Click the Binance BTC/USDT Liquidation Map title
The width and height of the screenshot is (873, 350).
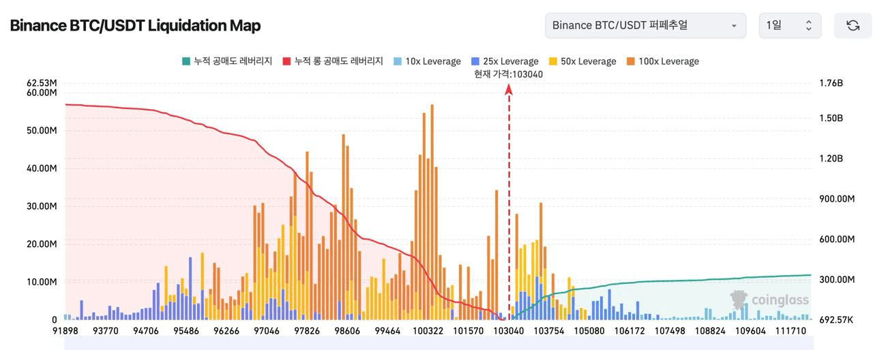click(x=135, y=25)
